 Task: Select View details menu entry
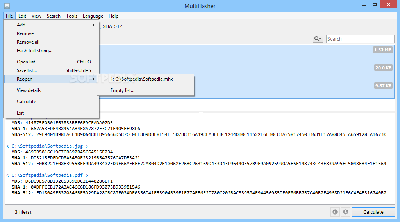51,90
